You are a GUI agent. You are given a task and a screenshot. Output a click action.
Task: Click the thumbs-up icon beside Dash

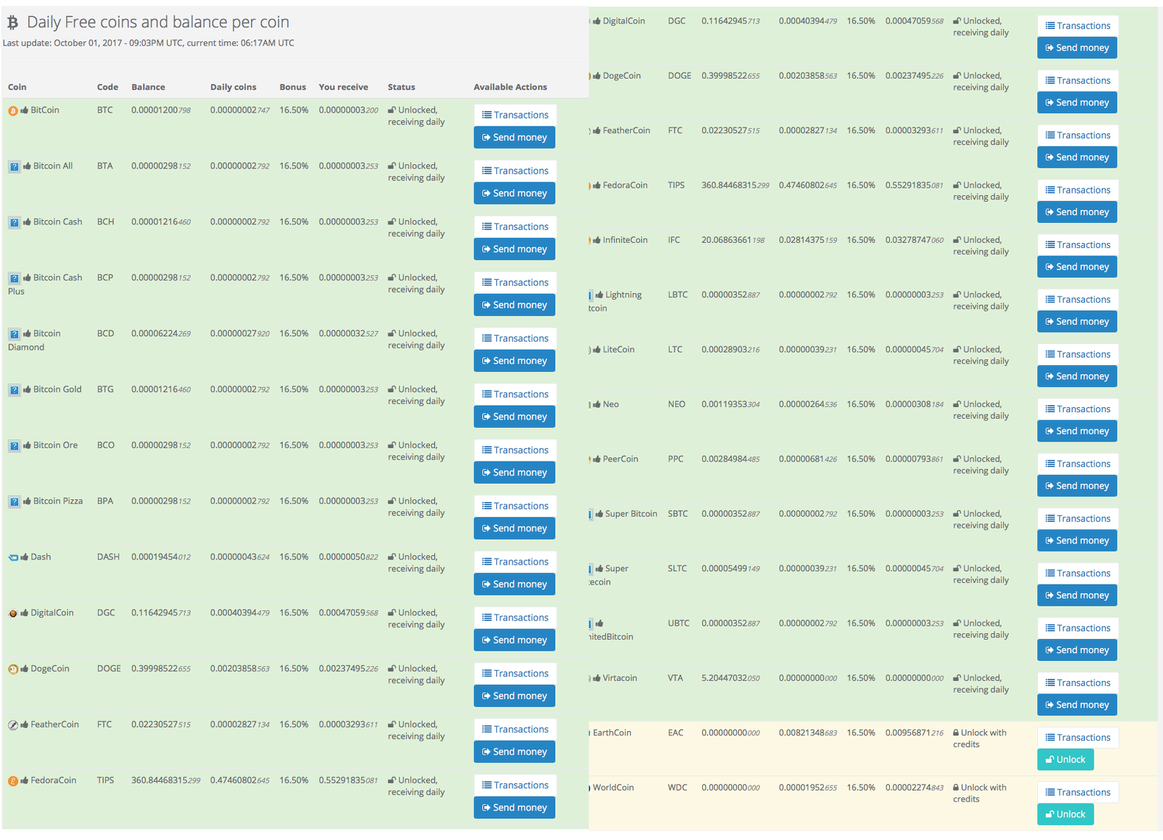[24, 557]
